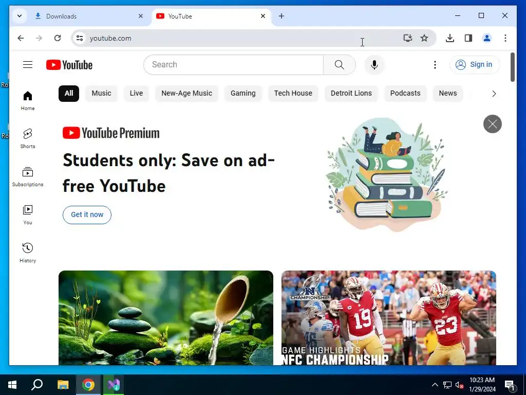Click in the YouTube Search field
Image resolution: width=526 pixels, height=395 pixels.
(x=234, y=64)
